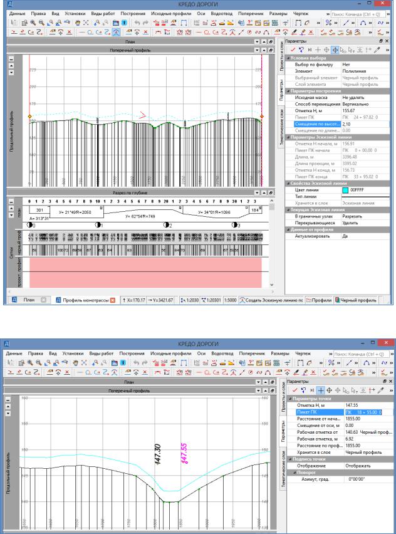
Task: Collapse Текущая Эскизная линия section
Action: pos(288,210)
